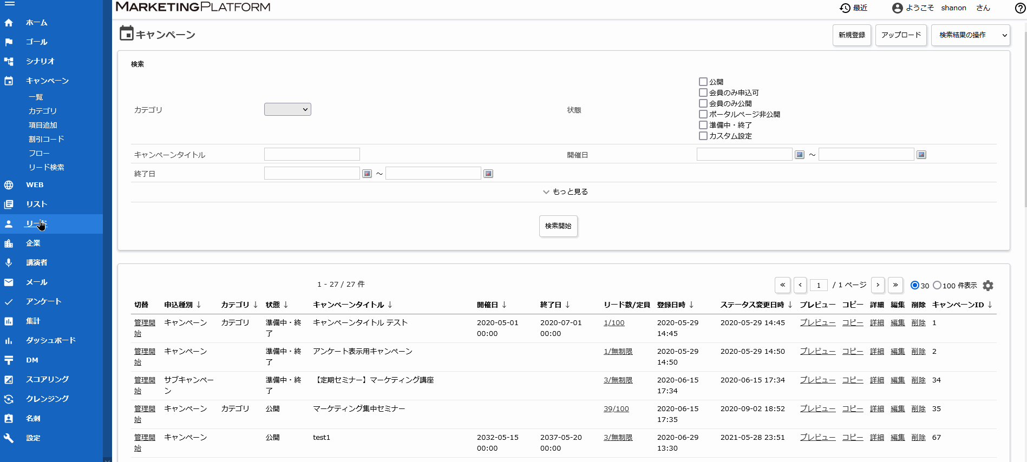Click the home icon in sidebar
Screen dimensions: 1027x462
(x=9, y=23)
